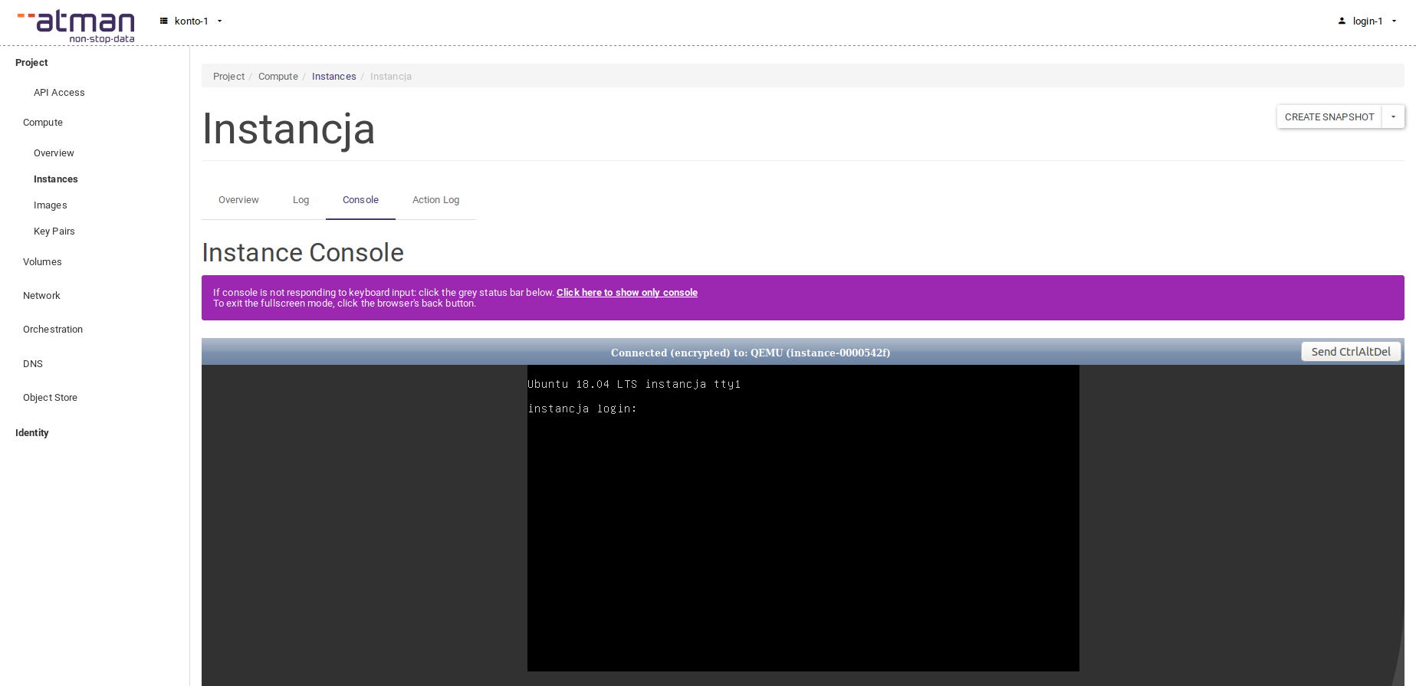Screen dimensions: 1416x686
Task: Select the Console tab
Action: tap(360, 200)
